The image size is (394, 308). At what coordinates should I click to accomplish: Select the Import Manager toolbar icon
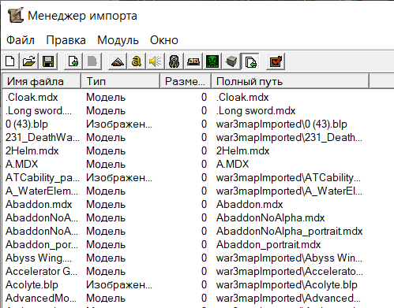pos(250,61)
